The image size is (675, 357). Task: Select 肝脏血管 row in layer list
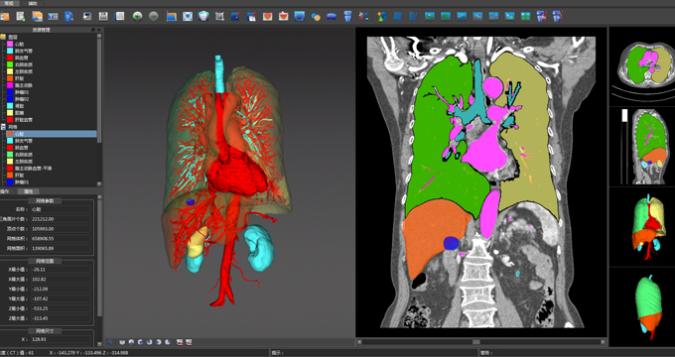(x=51, y=120)
